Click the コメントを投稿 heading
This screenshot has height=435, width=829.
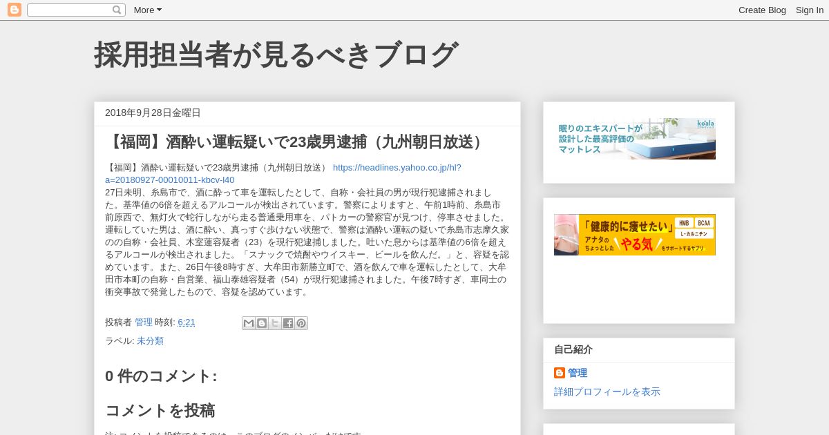160,411
